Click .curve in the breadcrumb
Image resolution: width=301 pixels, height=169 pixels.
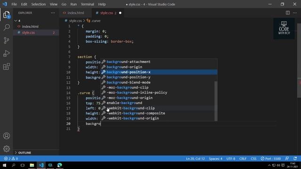[95, 21]
